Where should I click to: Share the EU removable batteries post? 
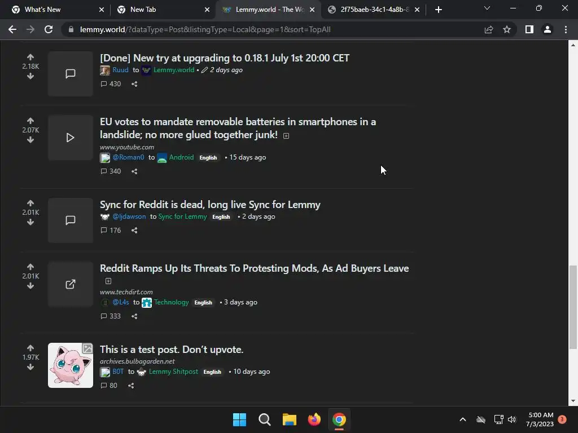pos(134,171)
